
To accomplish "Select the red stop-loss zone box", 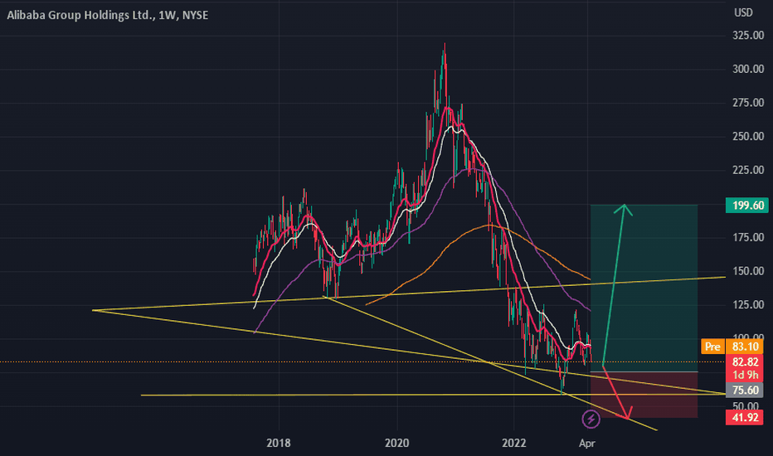I will [x=644, y=395].
